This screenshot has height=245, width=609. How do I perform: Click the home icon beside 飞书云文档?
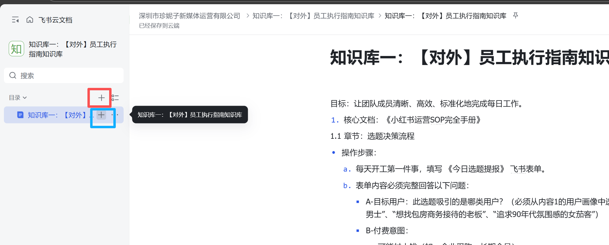(30, 20)
